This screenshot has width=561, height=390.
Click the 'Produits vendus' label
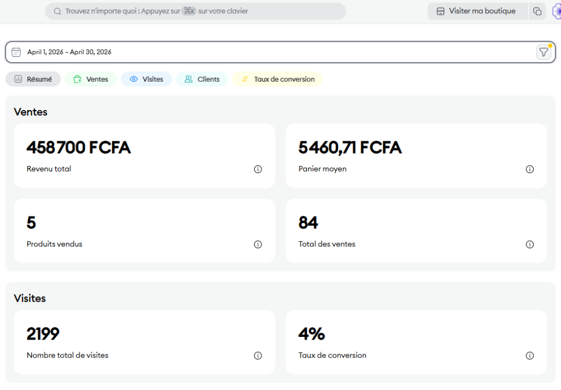pos(54,244)
